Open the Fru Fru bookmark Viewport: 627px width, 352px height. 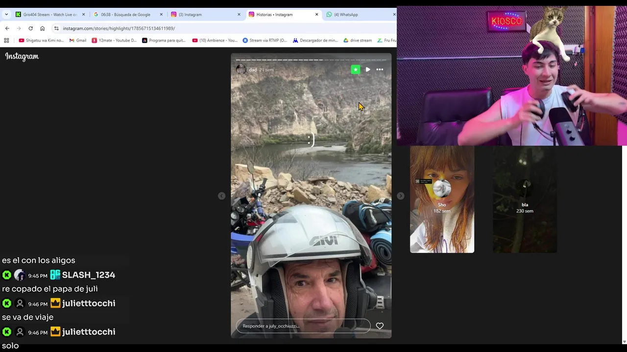(386, 41)
